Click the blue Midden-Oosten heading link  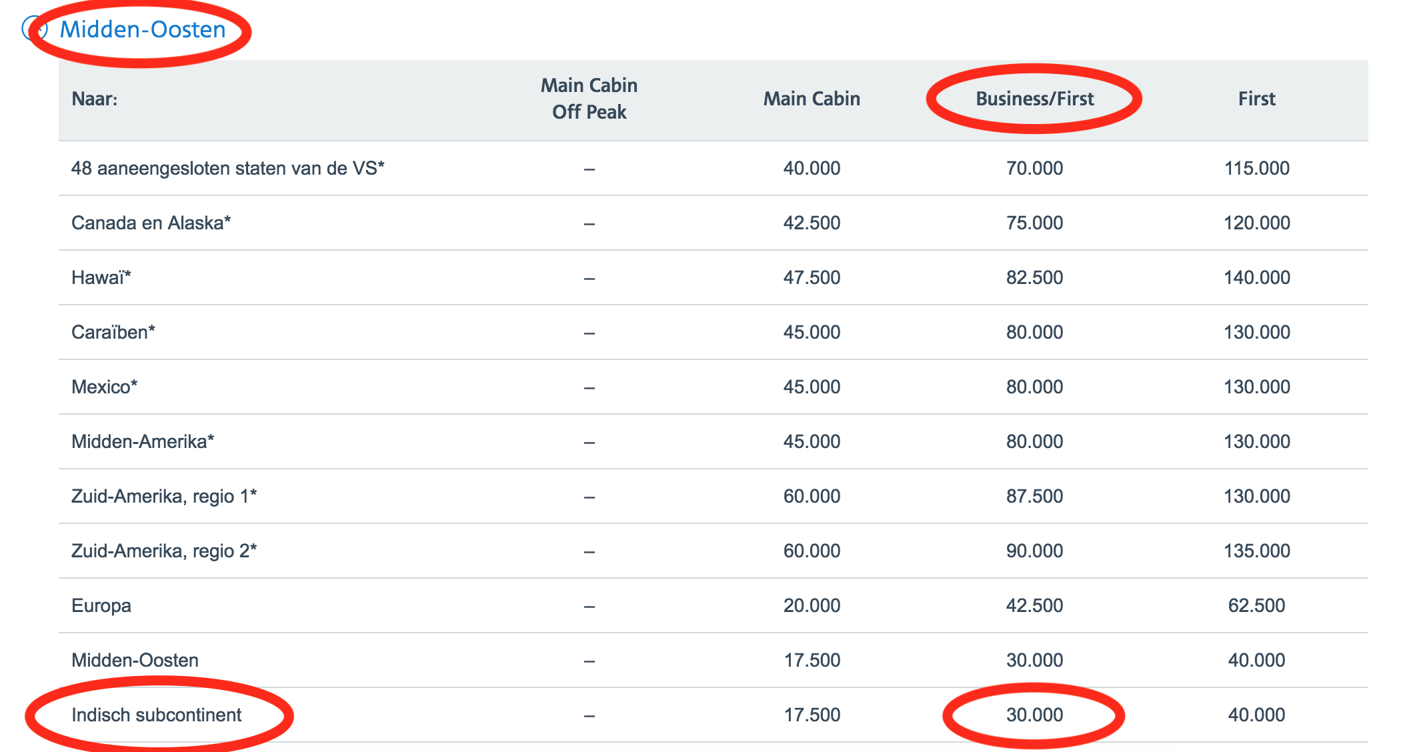143,29
